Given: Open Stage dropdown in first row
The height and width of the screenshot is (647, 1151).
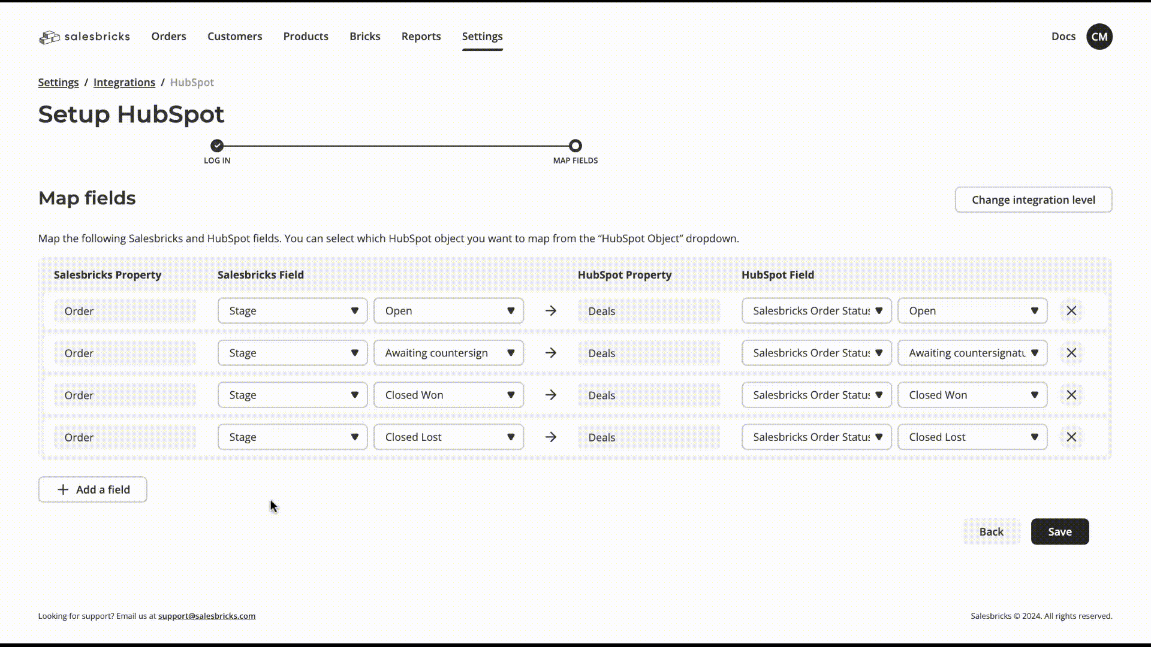Looking at the screenshot, I should (292, 311).
